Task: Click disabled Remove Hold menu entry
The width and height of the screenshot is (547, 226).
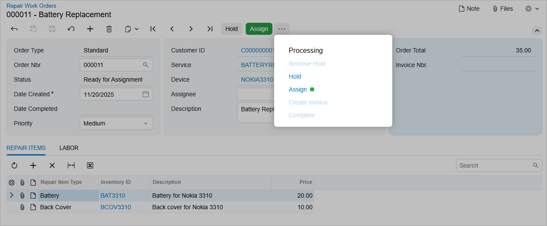Action: [x=307, y=64]
